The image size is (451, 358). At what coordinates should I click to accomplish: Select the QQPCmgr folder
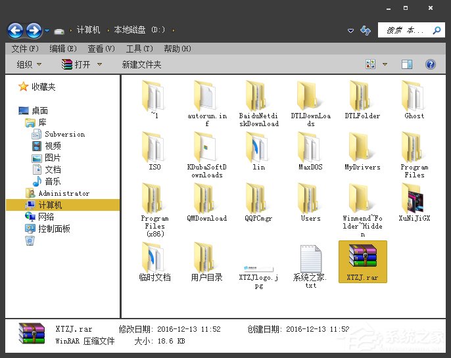258,202
